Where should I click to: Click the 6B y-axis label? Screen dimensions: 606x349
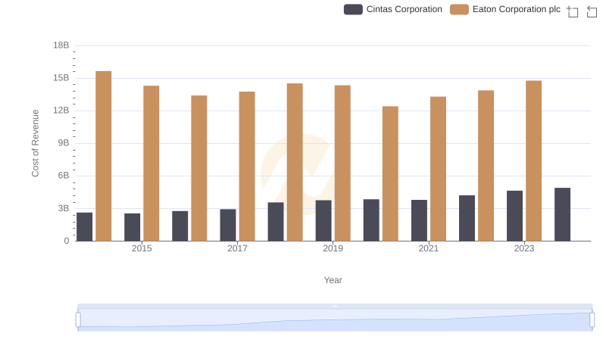64,176
